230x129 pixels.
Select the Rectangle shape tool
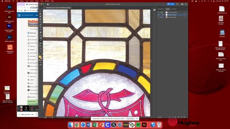[x=41, y=22]
